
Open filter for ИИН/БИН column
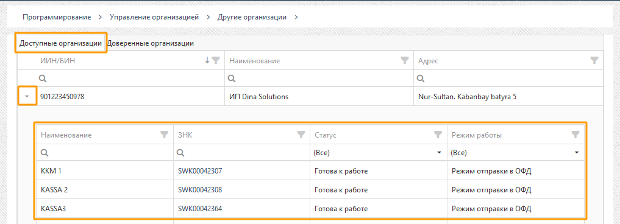(x=215, y=60)
